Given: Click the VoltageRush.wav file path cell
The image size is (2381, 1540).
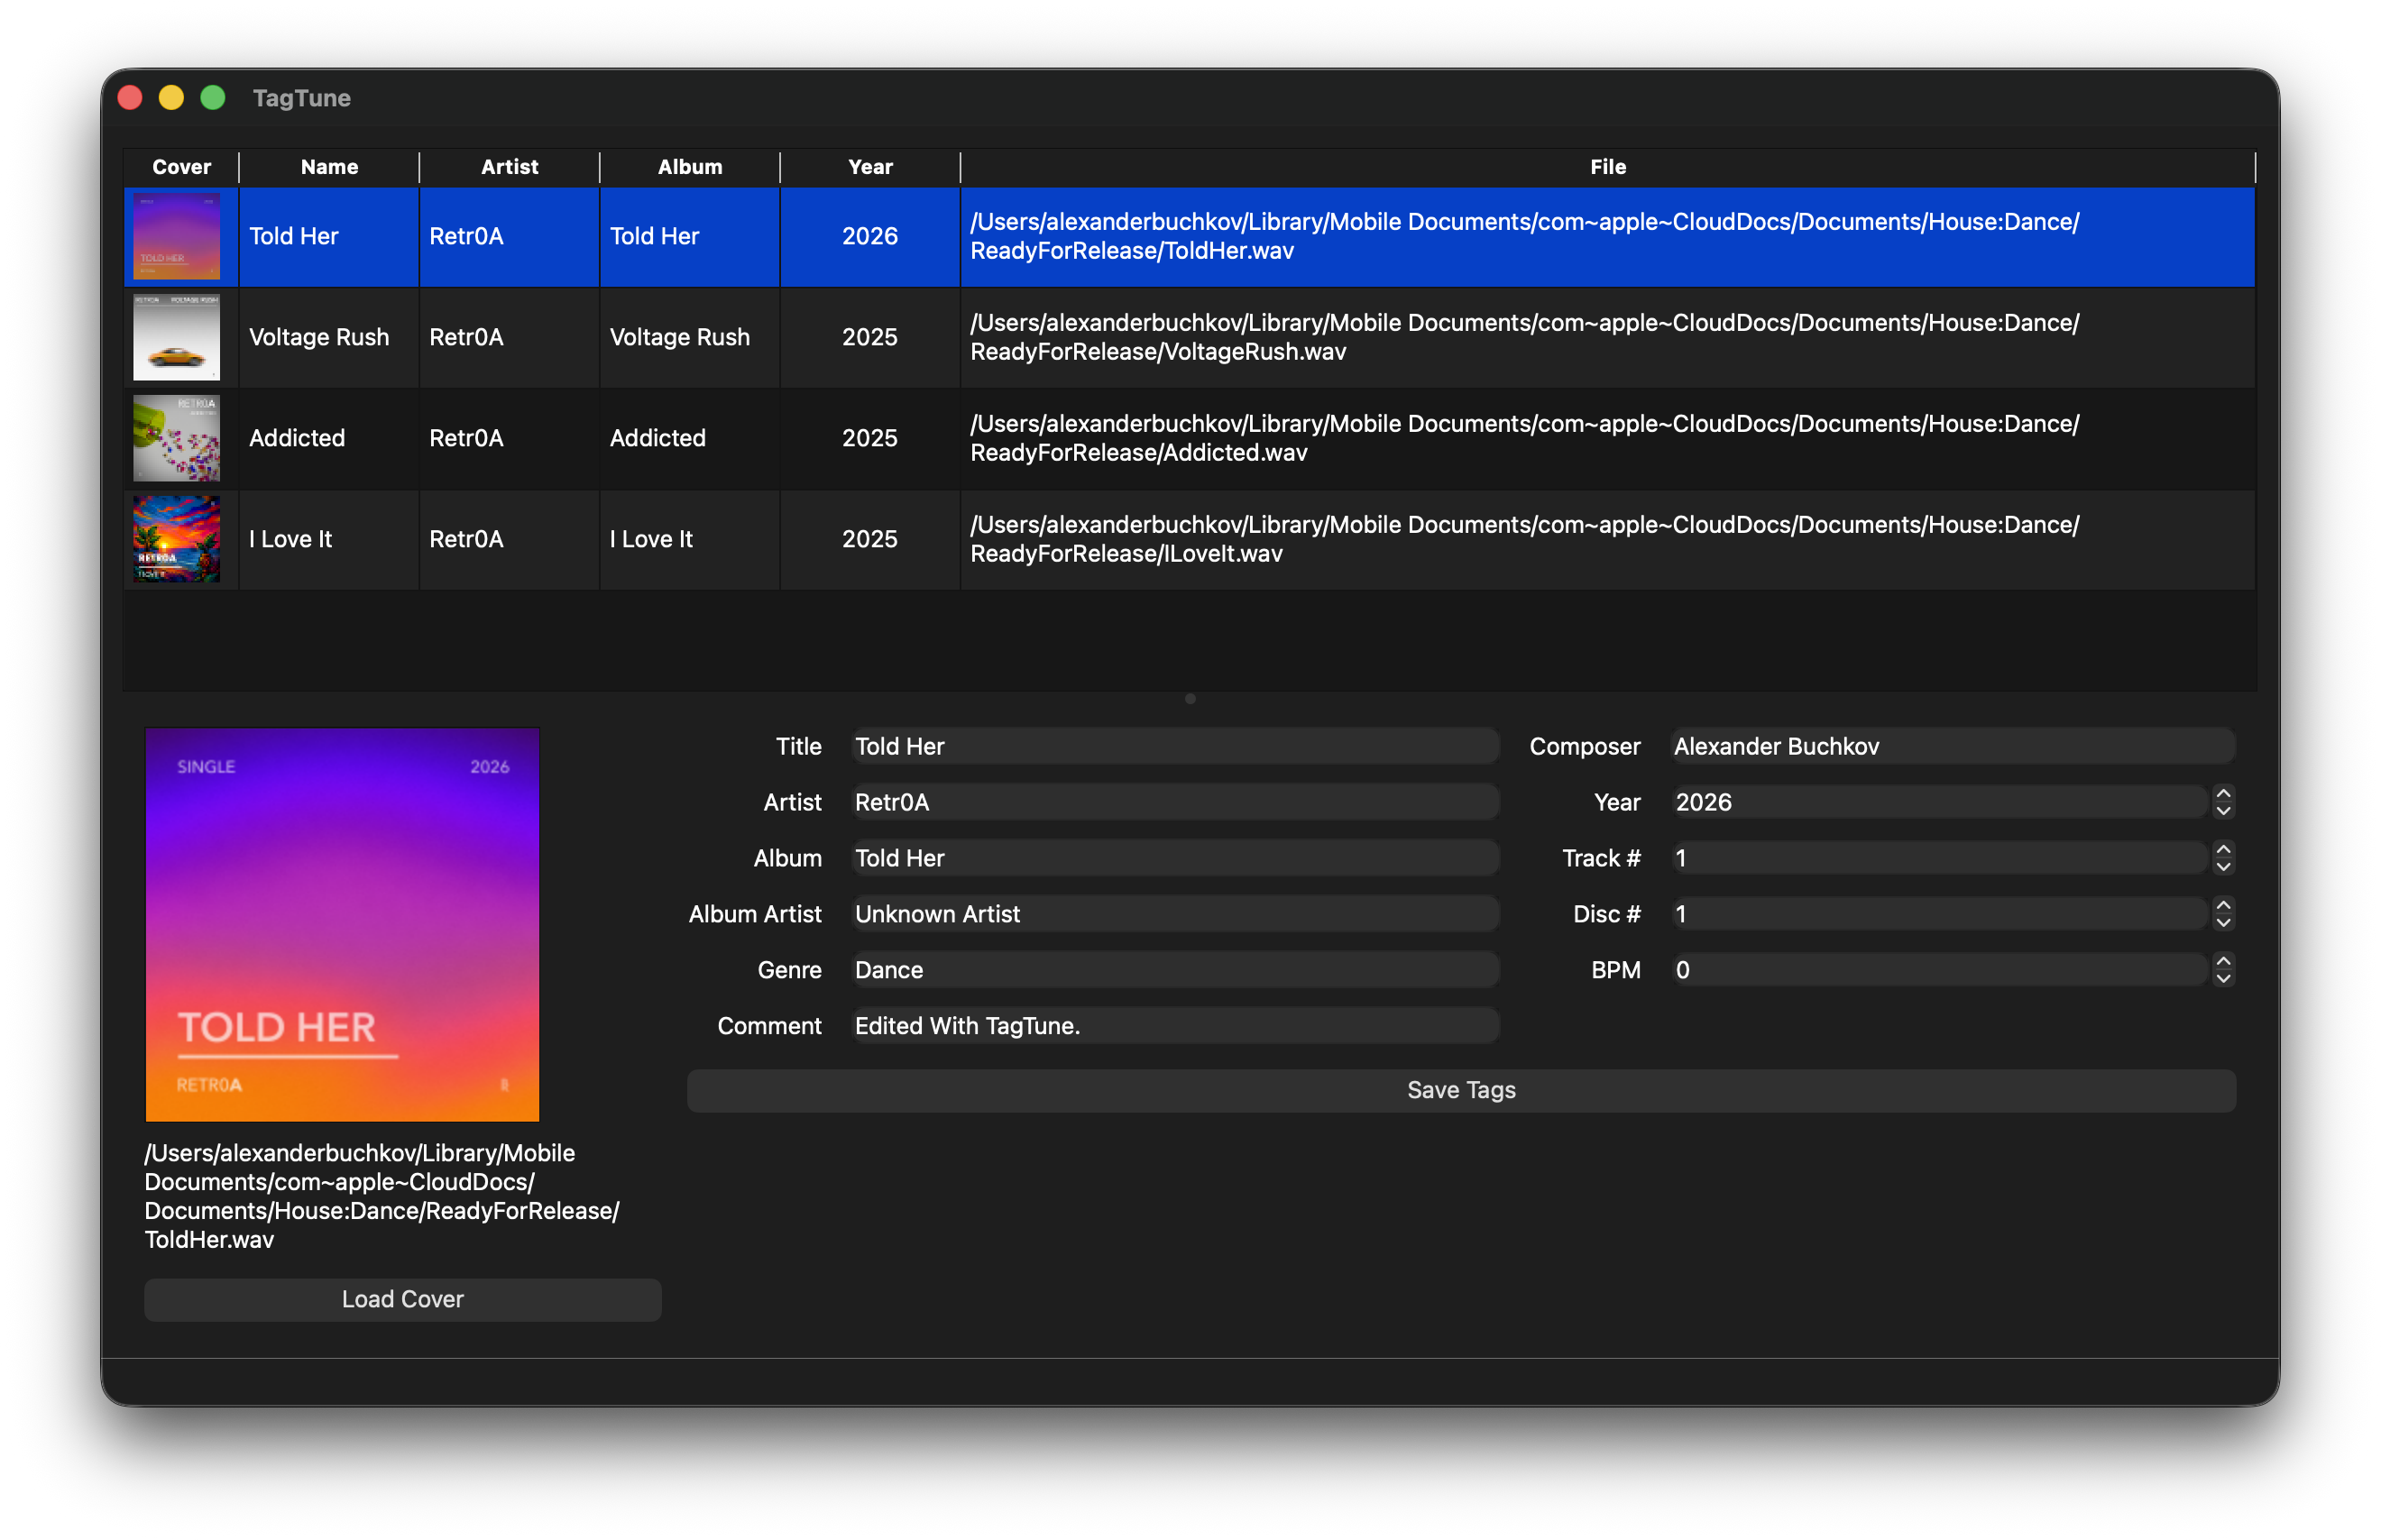Looking at the screenshot, I should (1608, 338).
